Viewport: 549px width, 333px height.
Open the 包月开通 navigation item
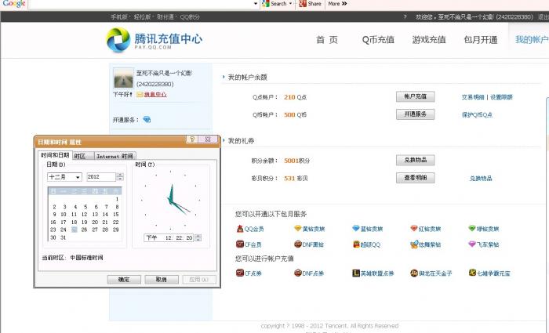tap(481, 40)
